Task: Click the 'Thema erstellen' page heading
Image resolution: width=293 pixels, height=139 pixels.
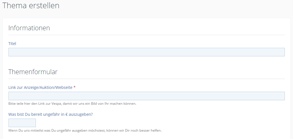Action: 31,6
